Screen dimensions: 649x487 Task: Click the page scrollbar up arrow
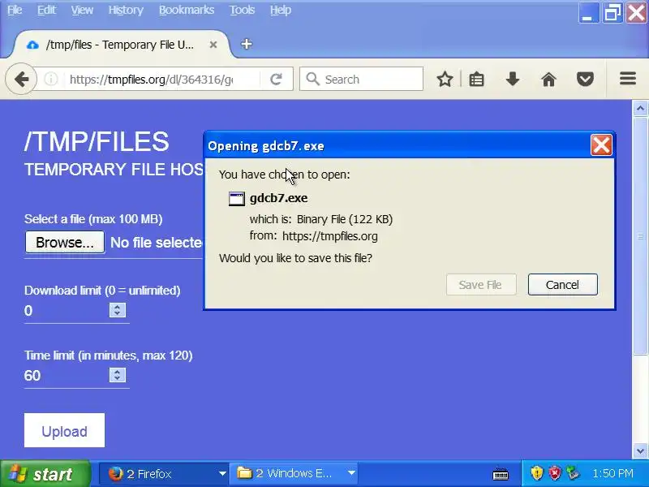[640, 109]
